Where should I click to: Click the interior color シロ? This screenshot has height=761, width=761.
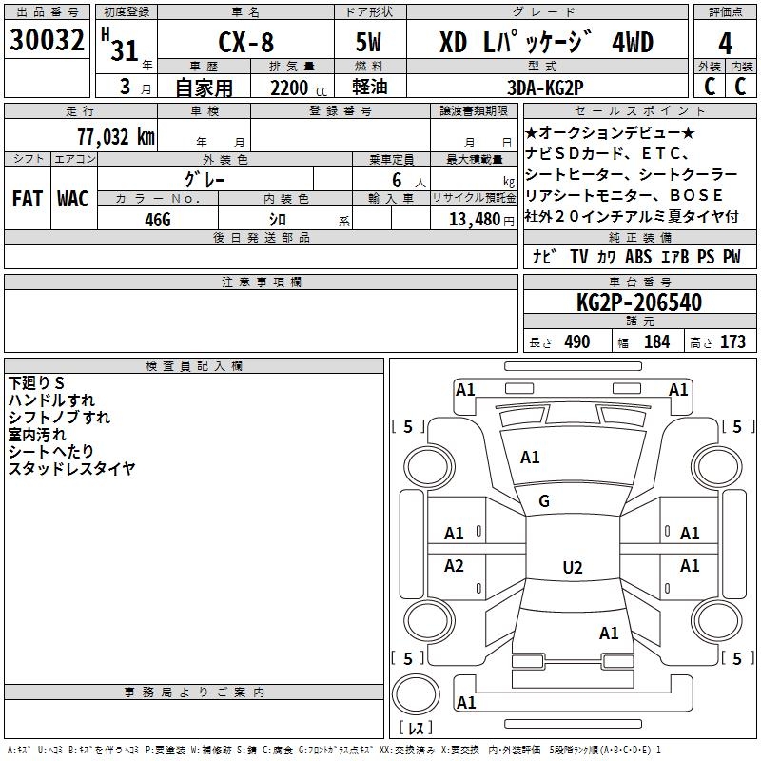click(x=278, y=220)
